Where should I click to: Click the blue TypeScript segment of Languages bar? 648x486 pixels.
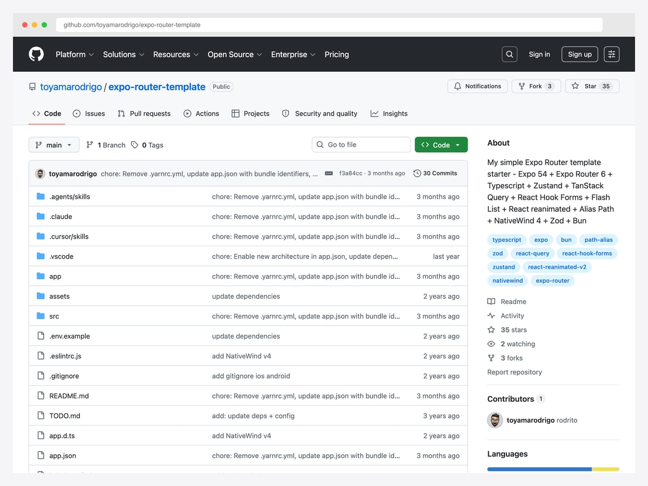point(539,469)
